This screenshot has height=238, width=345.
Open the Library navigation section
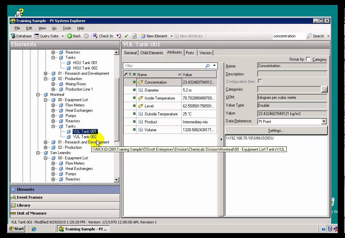click(x=65, y=205)
